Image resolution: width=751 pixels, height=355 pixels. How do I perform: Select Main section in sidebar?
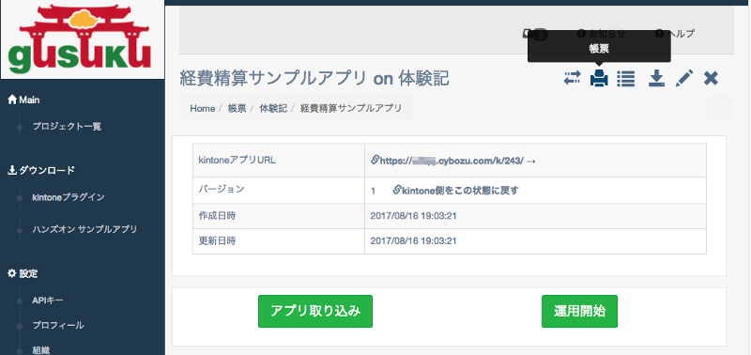(x=24, y=100)
